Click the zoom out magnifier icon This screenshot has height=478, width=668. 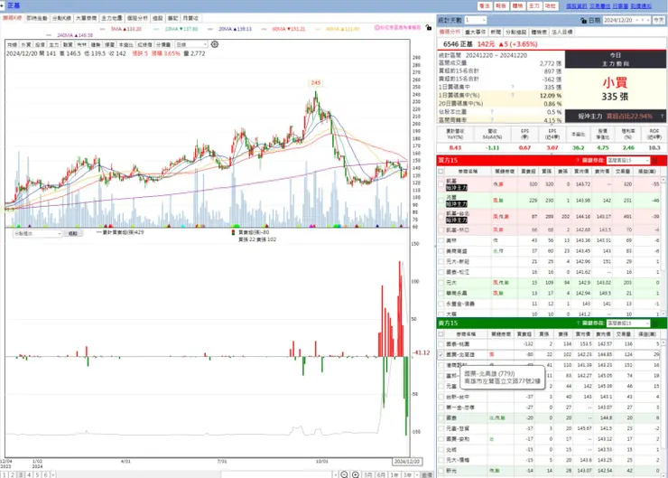coord(344,474)
